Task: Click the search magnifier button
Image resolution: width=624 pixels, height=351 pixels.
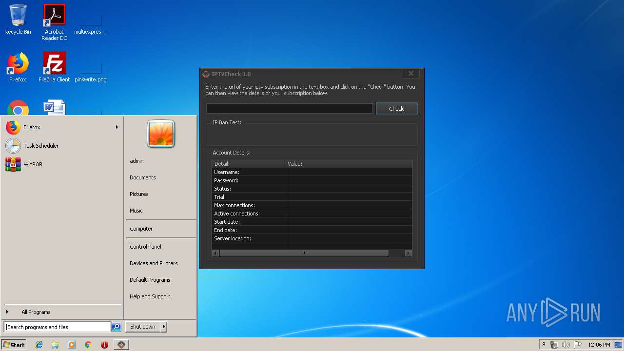Action: [116, 327]
